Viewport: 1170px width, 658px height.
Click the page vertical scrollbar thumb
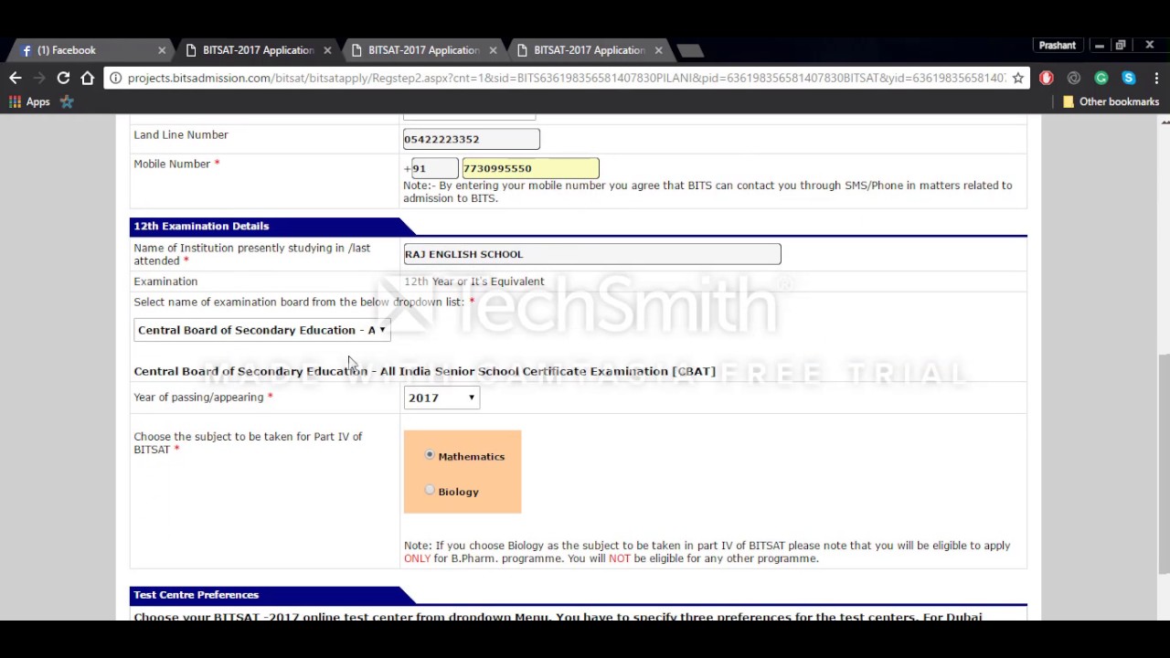coord(1165,464)
